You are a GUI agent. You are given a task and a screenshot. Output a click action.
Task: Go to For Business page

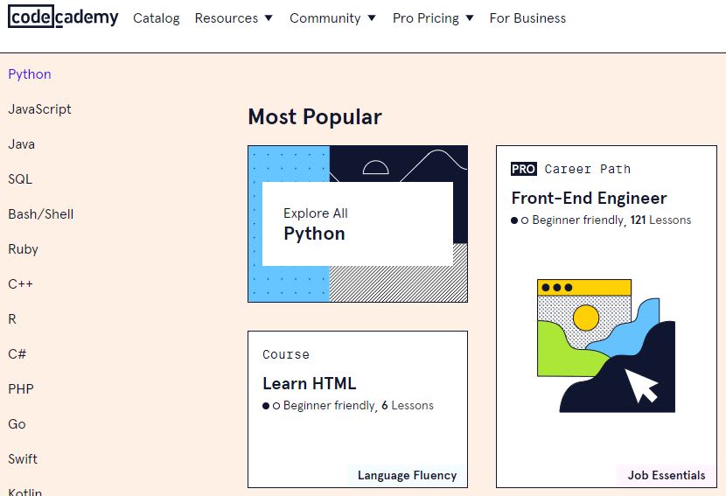point(527,18)
